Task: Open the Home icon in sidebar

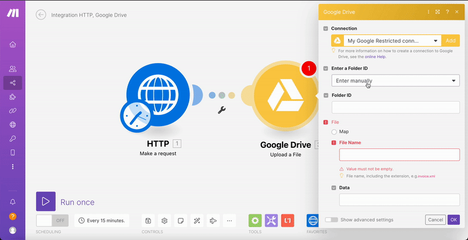Action: (12, 44)
